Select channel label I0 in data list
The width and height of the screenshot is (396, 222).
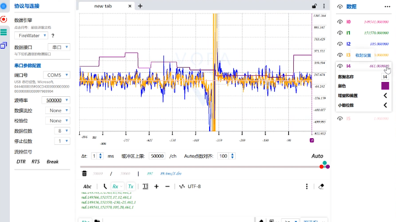click(x=348, y=22)
